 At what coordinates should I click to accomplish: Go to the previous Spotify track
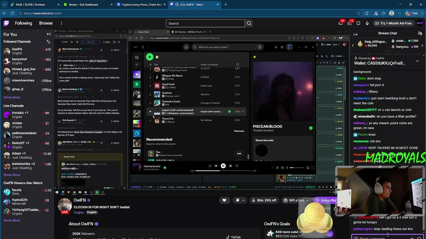tap(216, 166)
